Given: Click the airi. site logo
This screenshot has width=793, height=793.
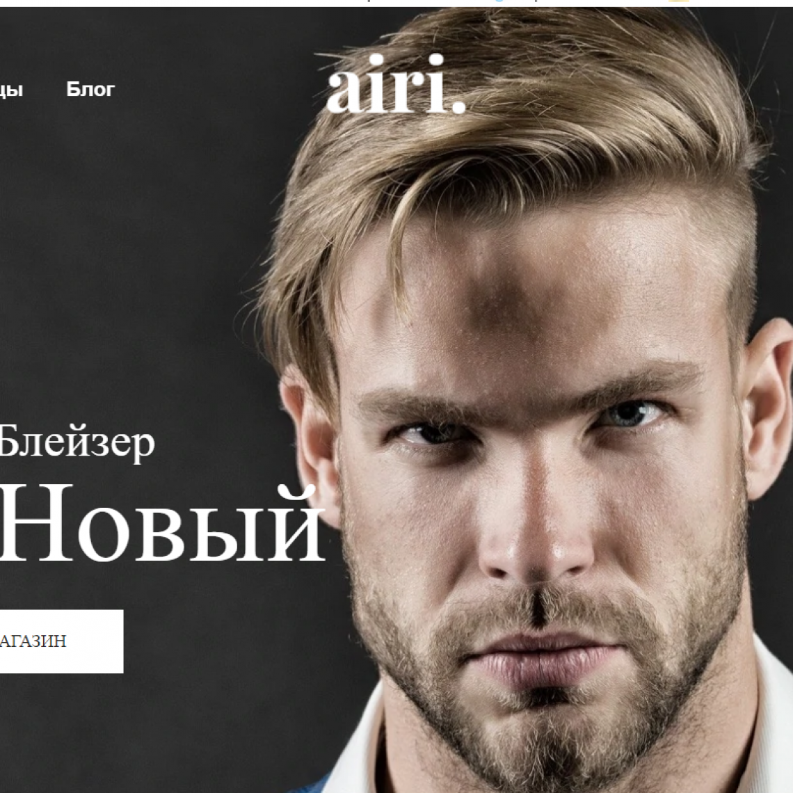Looking at the screenshot, I should tap(396, 84).
